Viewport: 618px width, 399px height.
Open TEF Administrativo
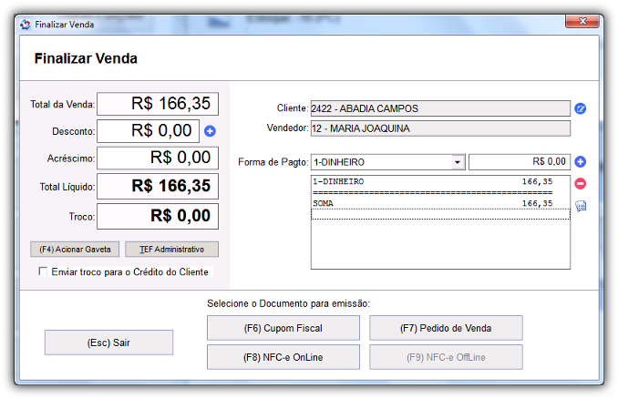[172, 250]
